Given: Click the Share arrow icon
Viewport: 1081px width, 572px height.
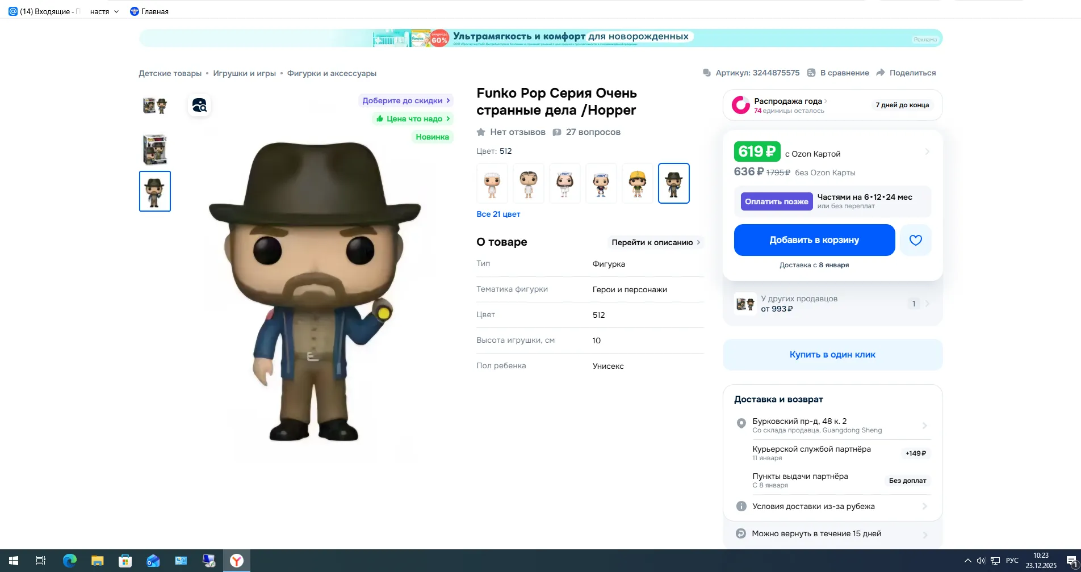Looking at the screenshot, I should pyautogui.click(x=881, y=73).
